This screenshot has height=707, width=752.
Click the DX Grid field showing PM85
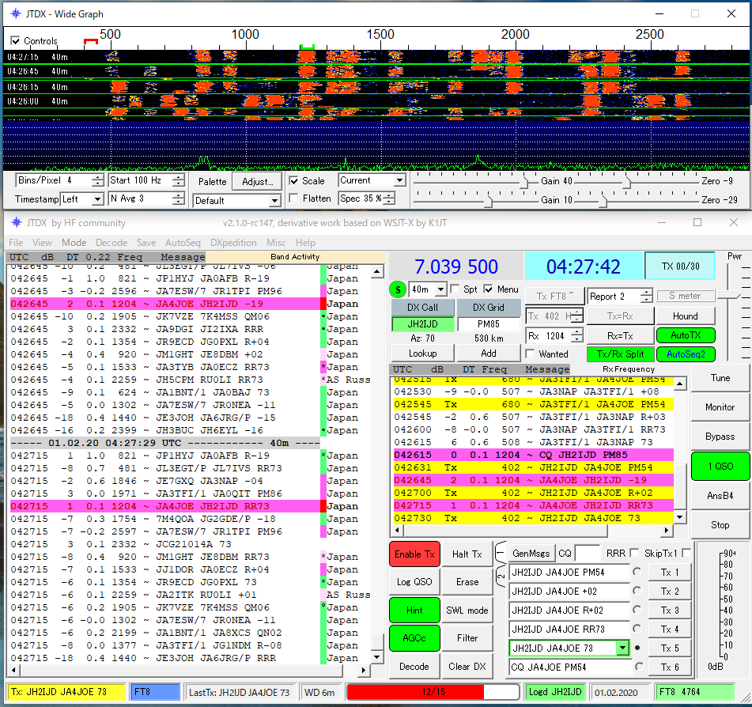click(x=489, y=323)
